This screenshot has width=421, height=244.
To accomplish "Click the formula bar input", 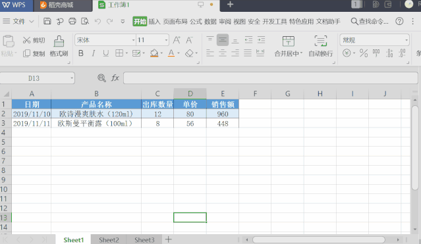I will pyautogui.click(x=271, y=78).
